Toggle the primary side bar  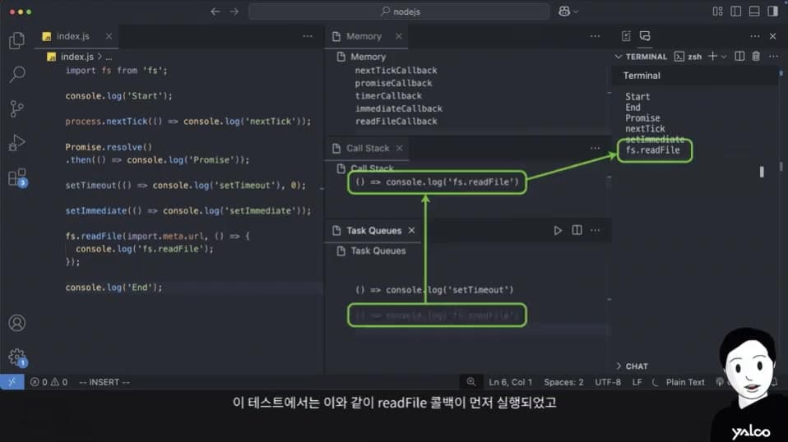(x=735, y=12)
